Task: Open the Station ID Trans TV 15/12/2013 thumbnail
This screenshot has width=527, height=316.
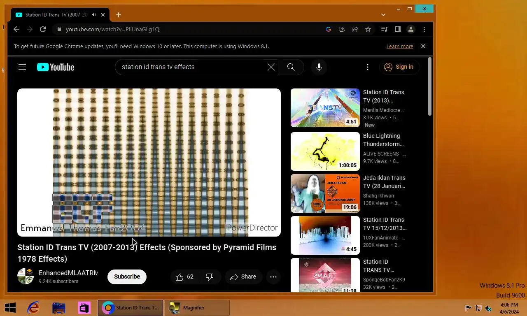Action: pos(325,235)
